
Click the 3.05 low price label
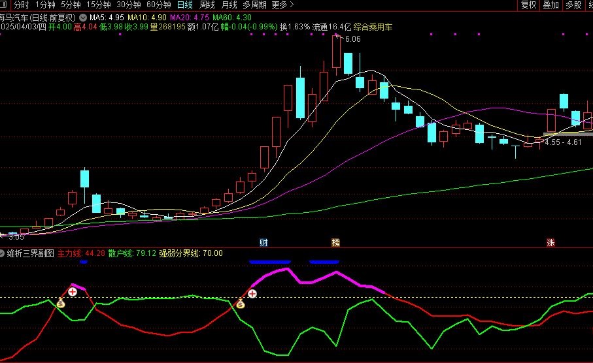tap(16, 237)
